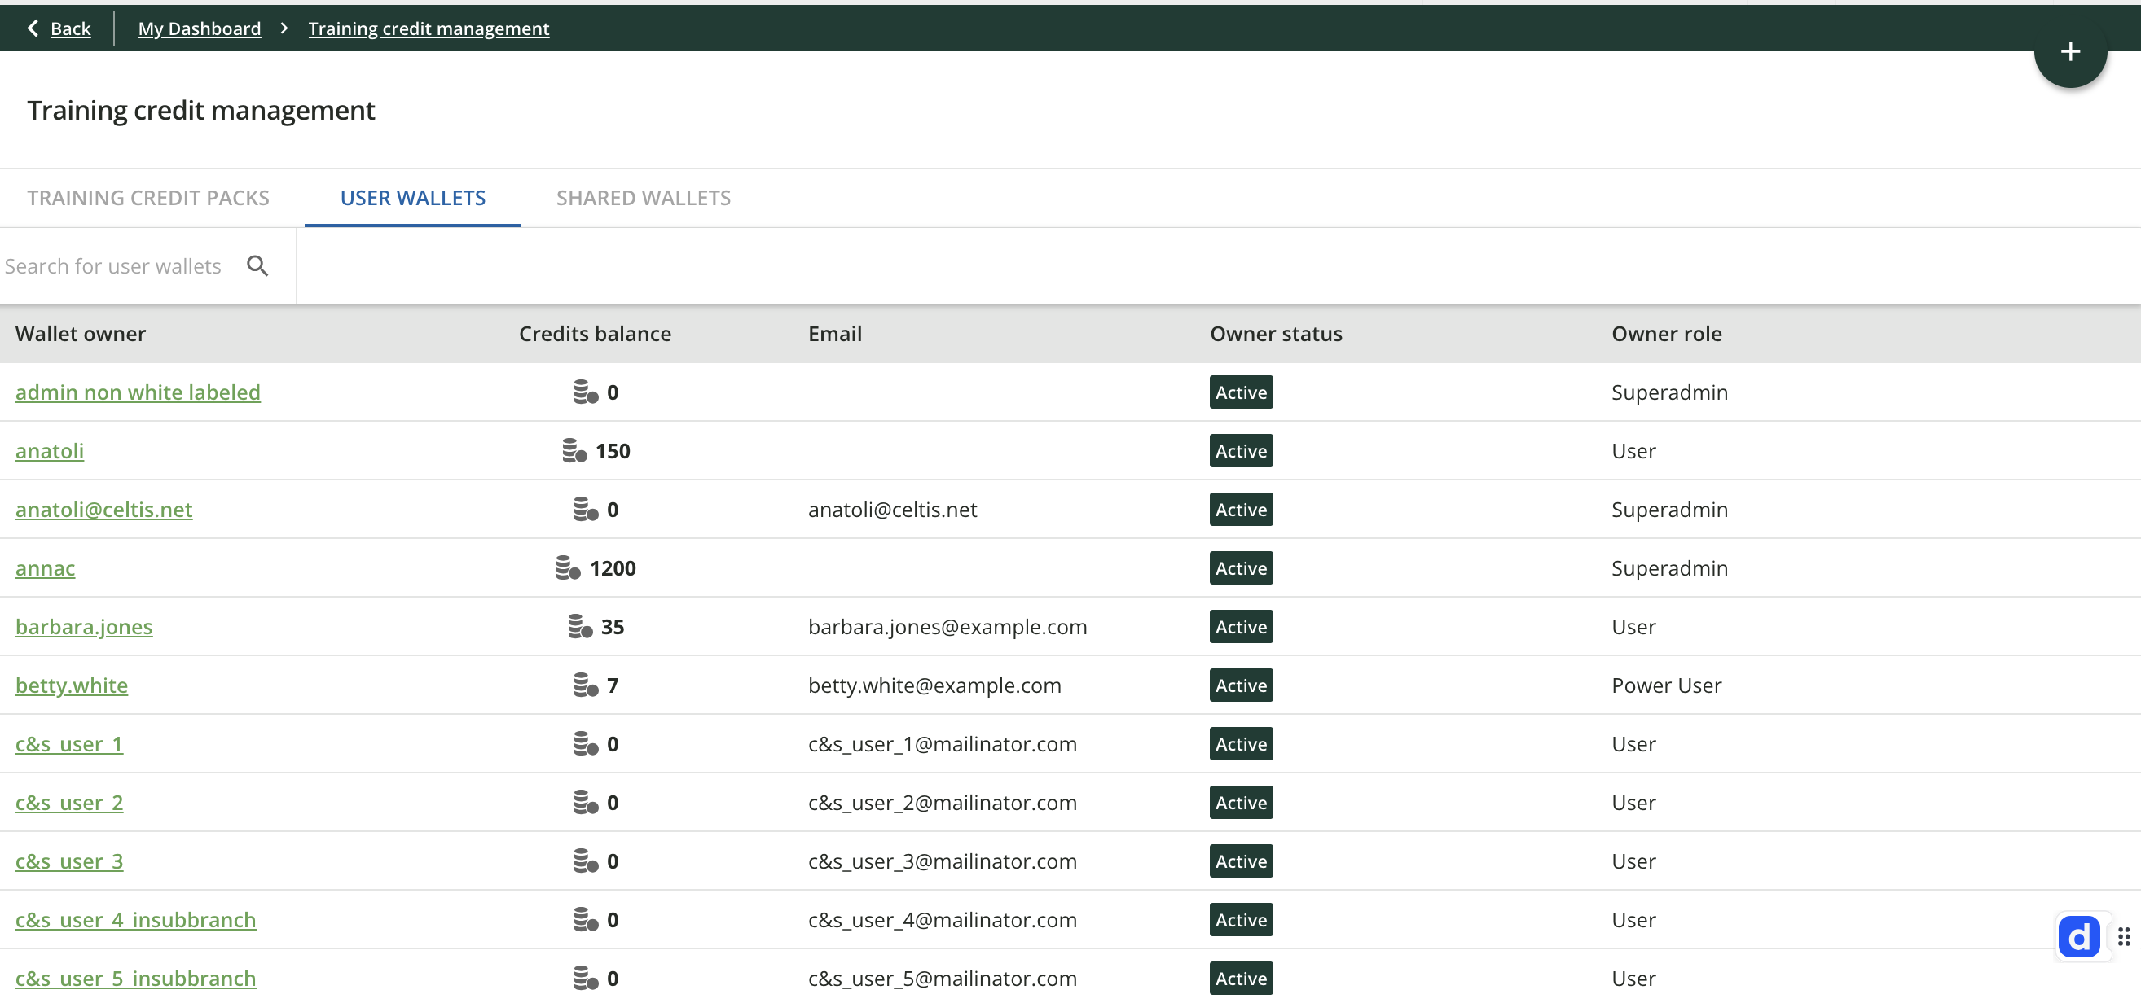
Task: Click Credits balance column header
Action: 595,334
